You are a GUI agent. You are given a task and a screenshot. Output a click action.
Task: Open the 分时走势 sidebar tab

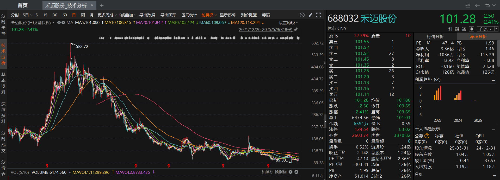(3, 25)
